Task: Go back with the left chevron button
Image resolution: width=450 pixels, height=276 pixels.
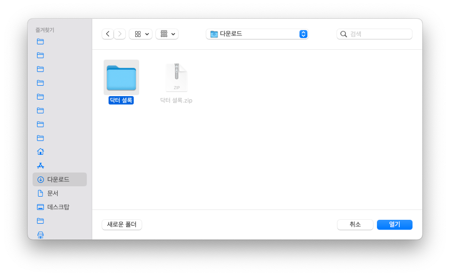Action: click(x=108, y=34)
